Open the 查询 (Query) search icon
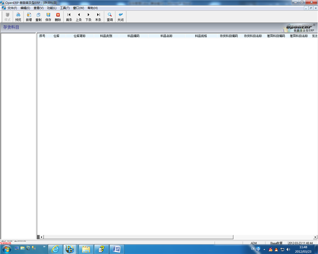The height and width of the screenshot is (254, 318). tap(110, 17)
